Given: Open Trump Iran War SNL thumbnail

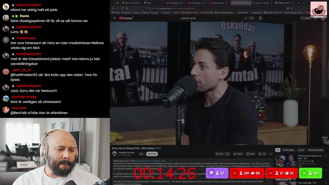Looking at the screenshot, I should [286, 160].
